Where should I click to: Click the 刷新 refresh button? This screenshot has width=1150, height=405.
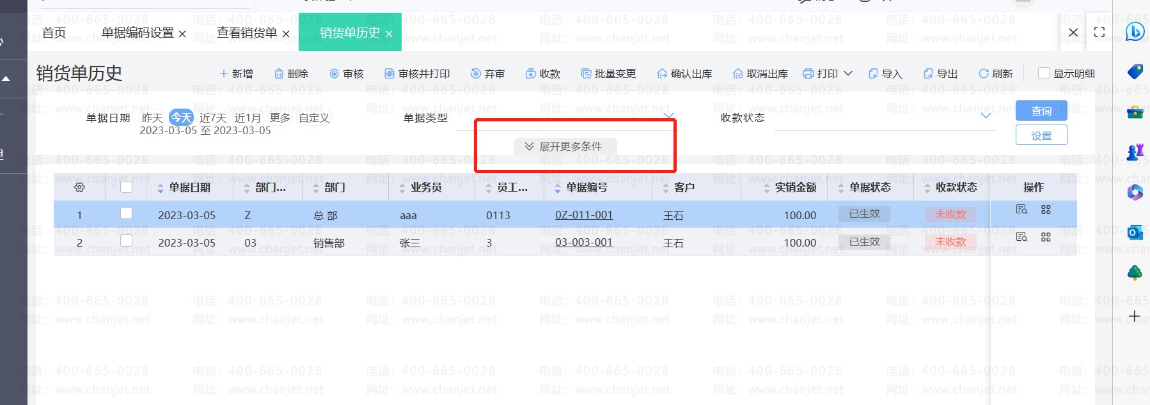tap(996, 73)
